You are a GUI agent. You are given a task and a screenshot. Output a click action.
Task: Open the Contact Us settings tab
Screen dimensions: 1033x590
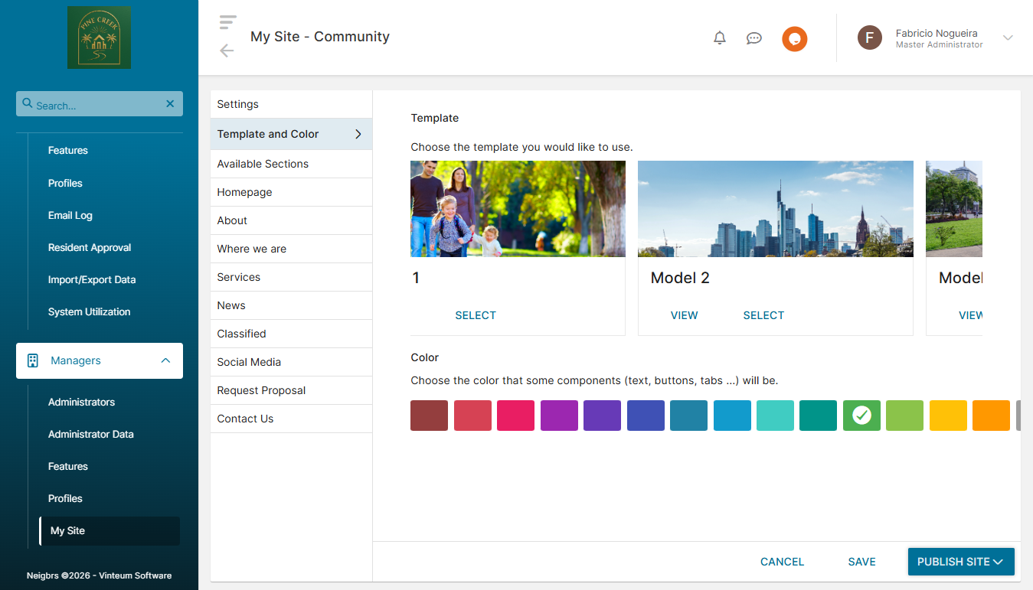245,419
